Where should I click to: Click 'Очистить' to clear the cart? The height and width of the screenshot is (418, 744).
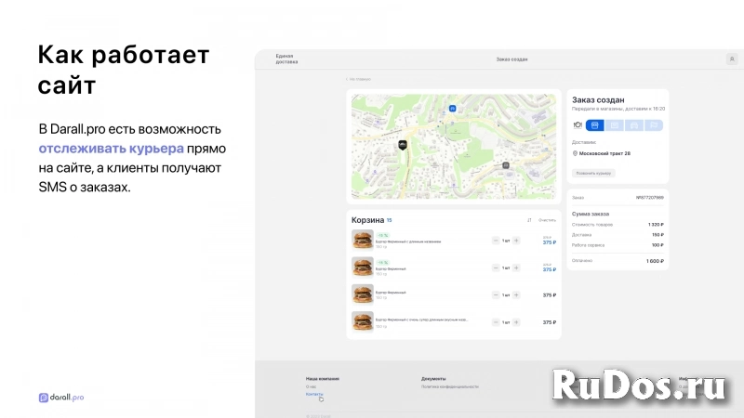click(547, 220)
